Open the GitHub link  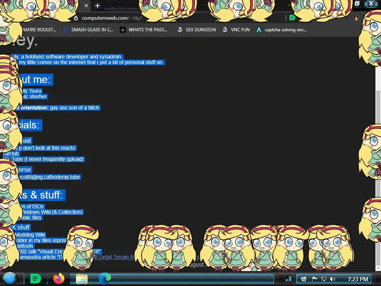pos(11,153)
